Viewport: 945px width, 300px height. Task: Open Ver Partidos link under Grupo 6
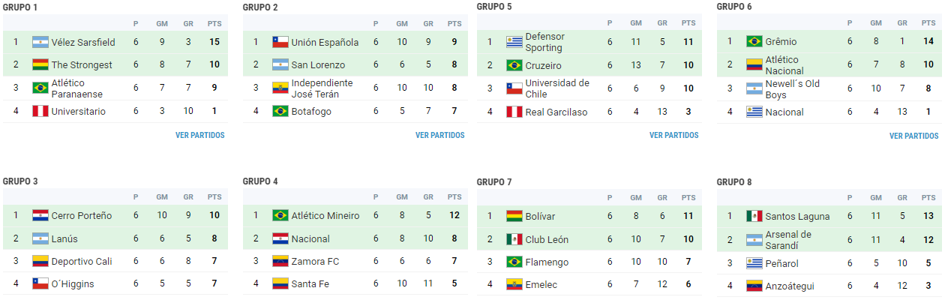tap(914, 136)
